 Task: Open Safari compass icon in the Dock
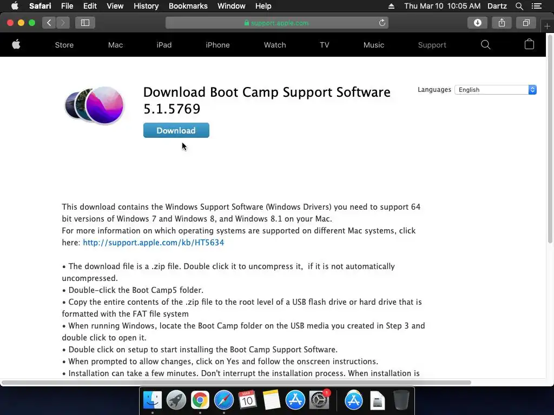[223, 400]
